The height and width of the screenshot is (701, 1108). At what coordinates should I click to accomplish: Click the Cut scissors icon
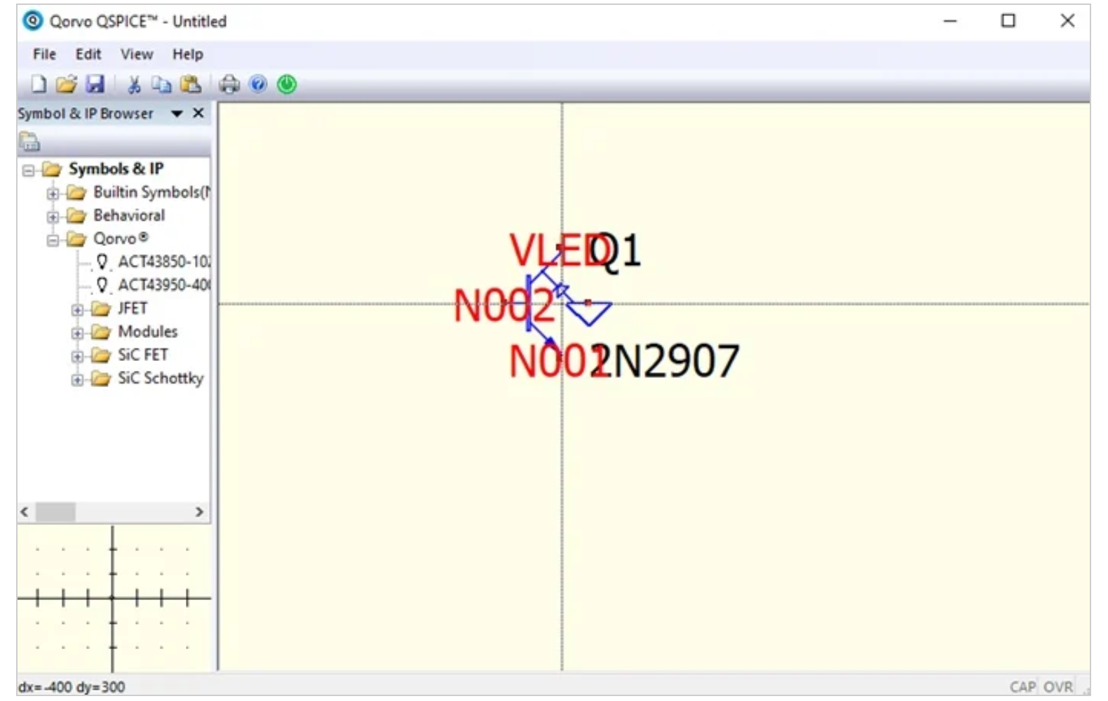[x=134, y=85]
